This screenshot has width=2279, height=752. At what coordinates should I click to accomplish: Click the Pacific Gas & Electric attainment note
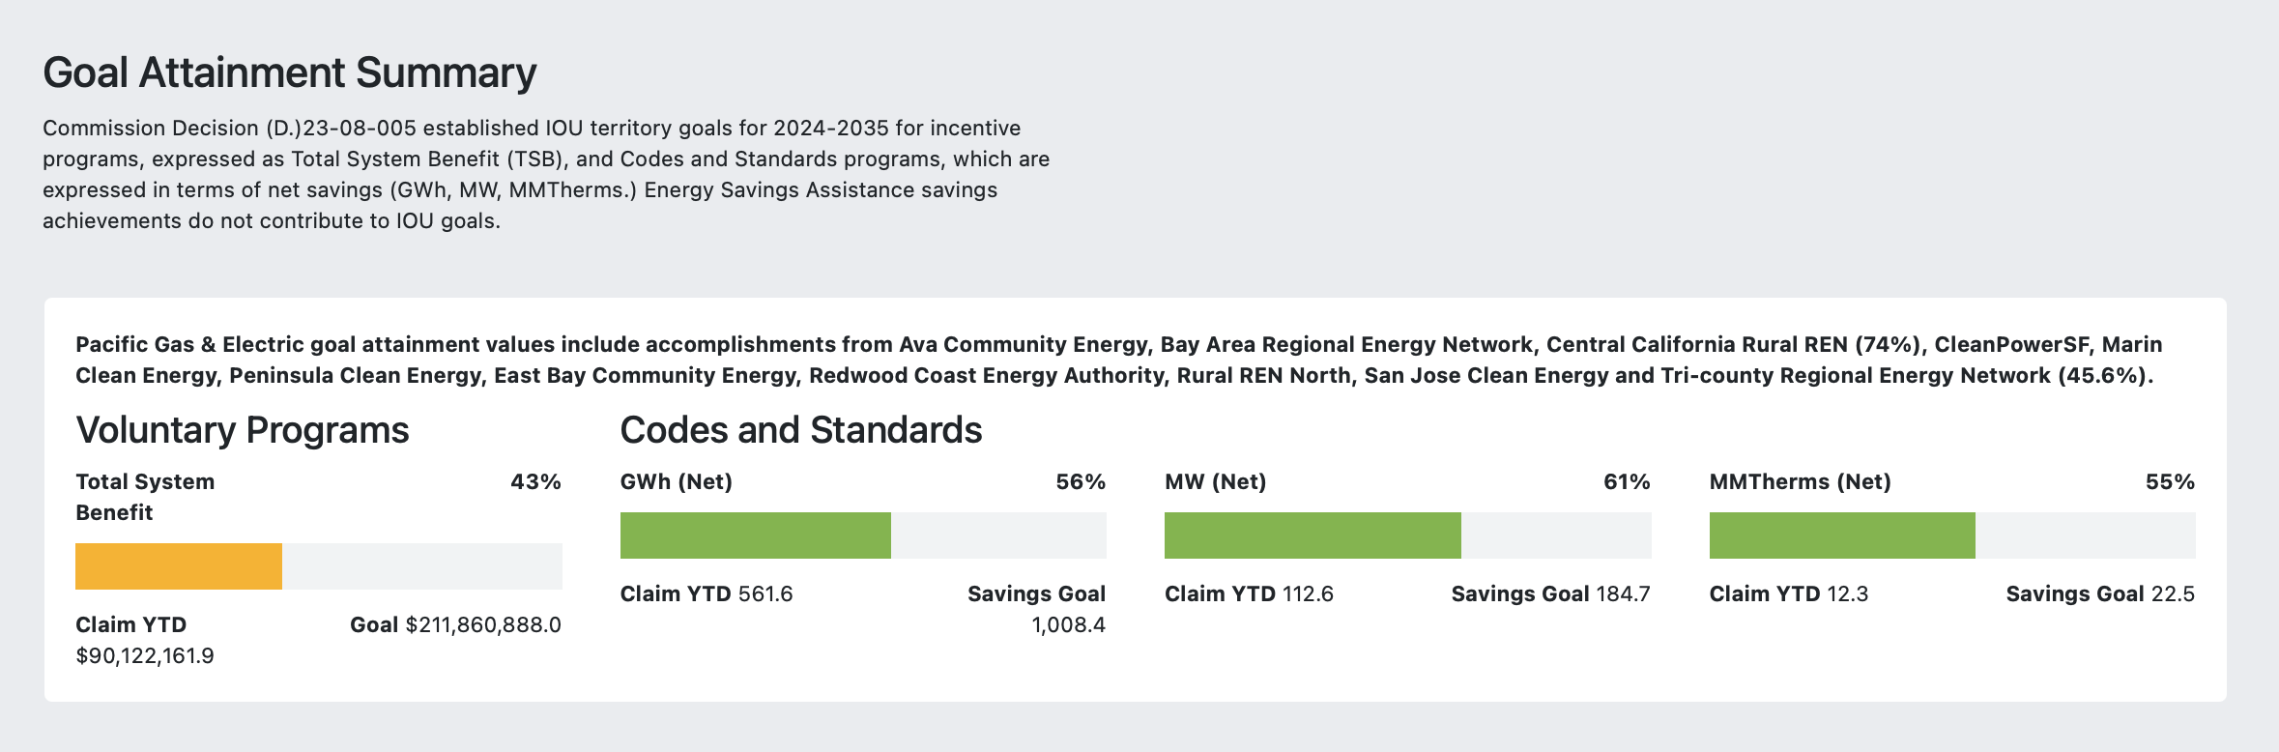tap(1118, 360)
